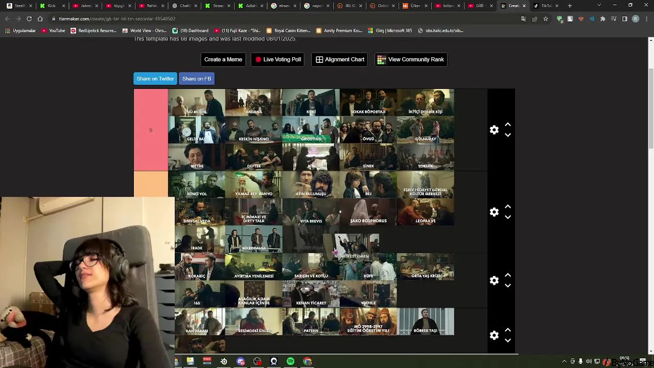
Task: Open the browser home page
Action: coord(40,19)
